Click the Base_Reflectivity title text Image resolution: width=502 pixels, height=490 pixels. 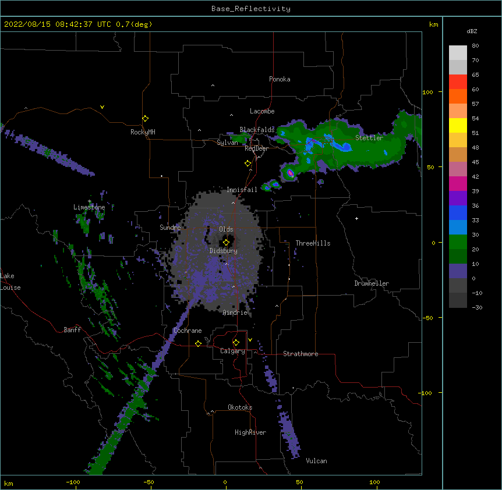[251, 9]
